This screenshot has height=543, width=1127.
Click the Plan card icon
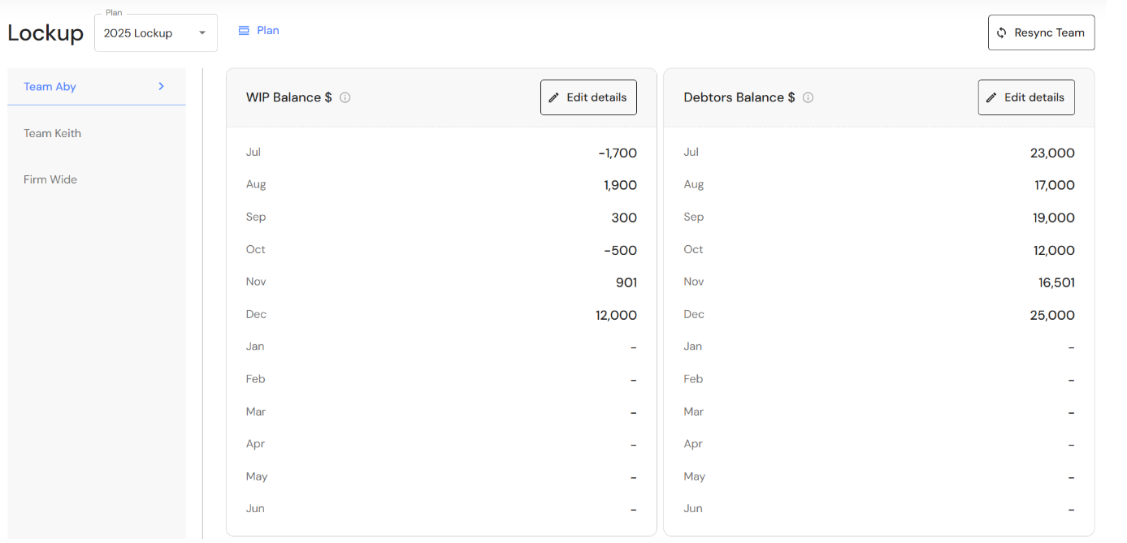click(244, 31)
